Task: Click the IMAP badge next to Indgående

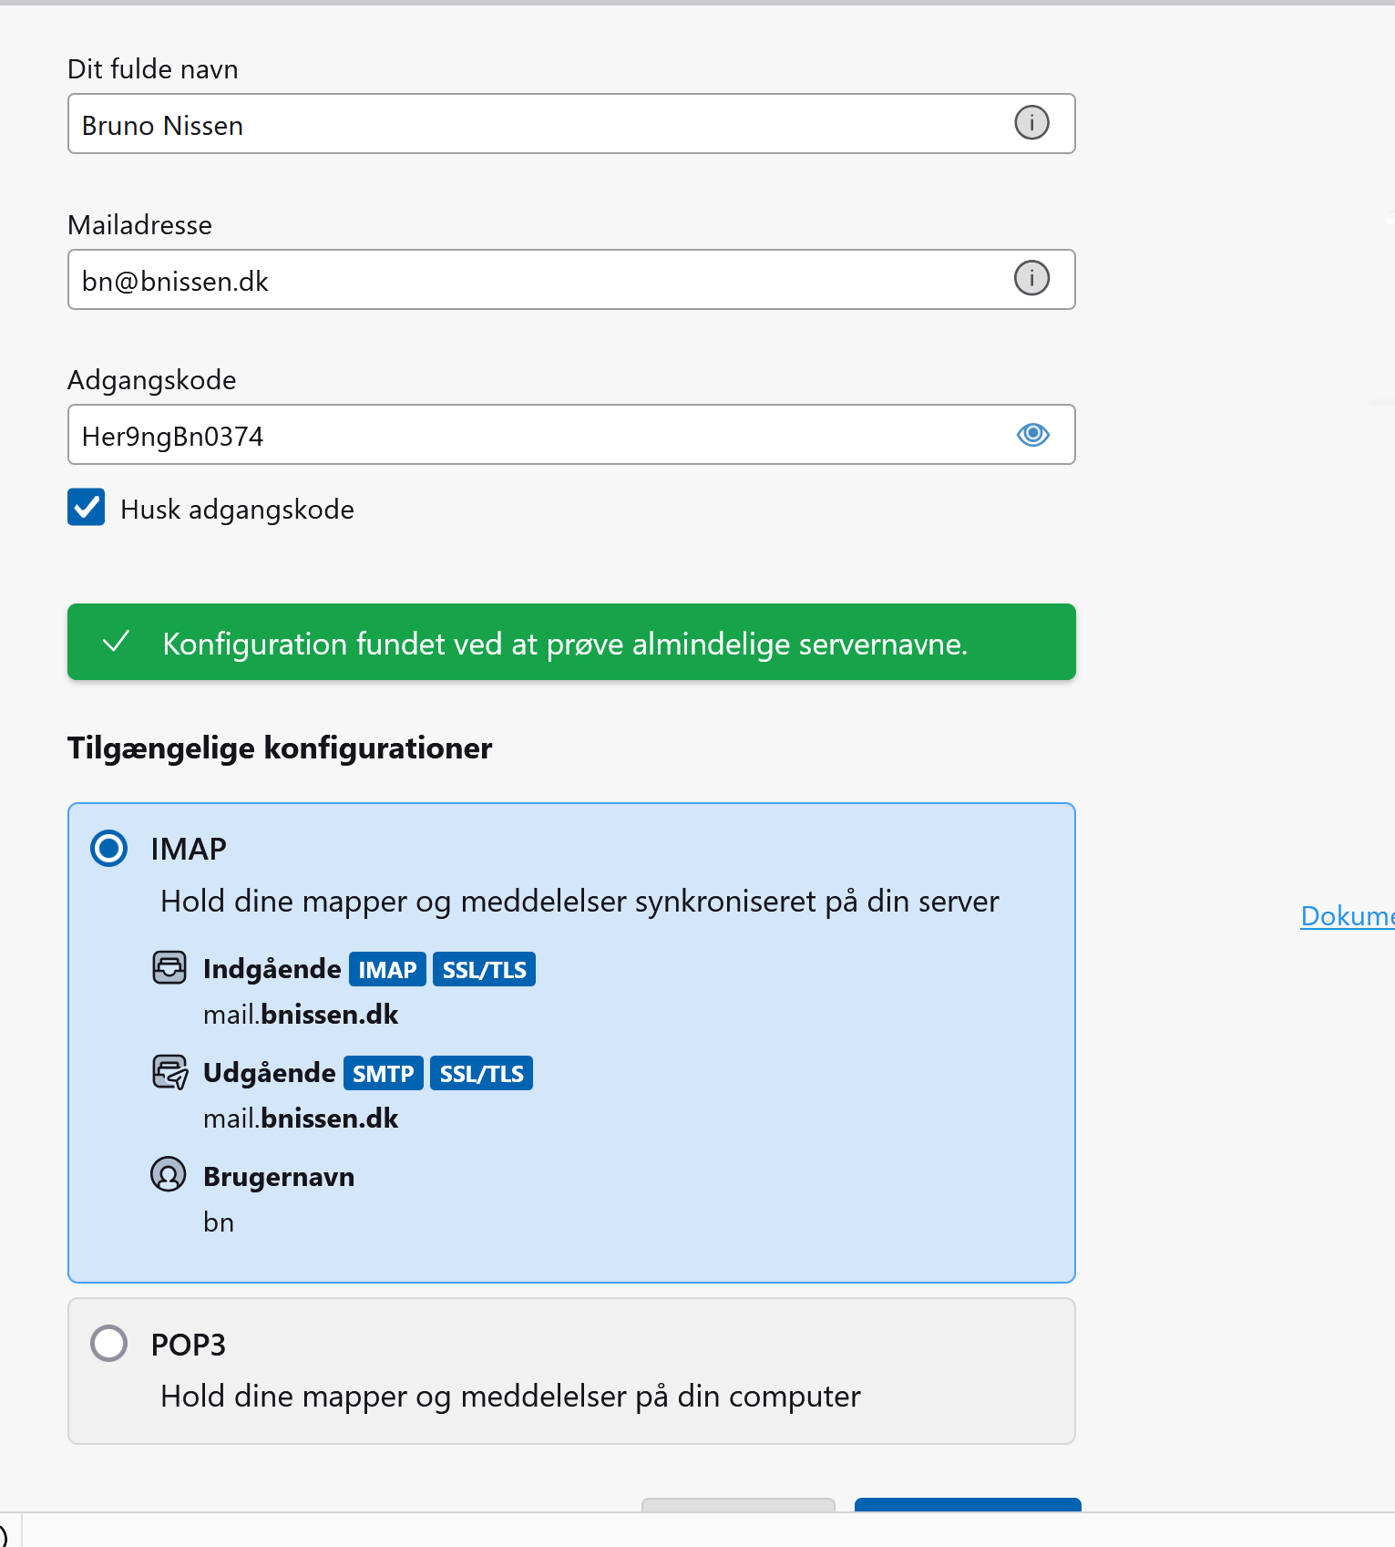Action: coord(387,969)
